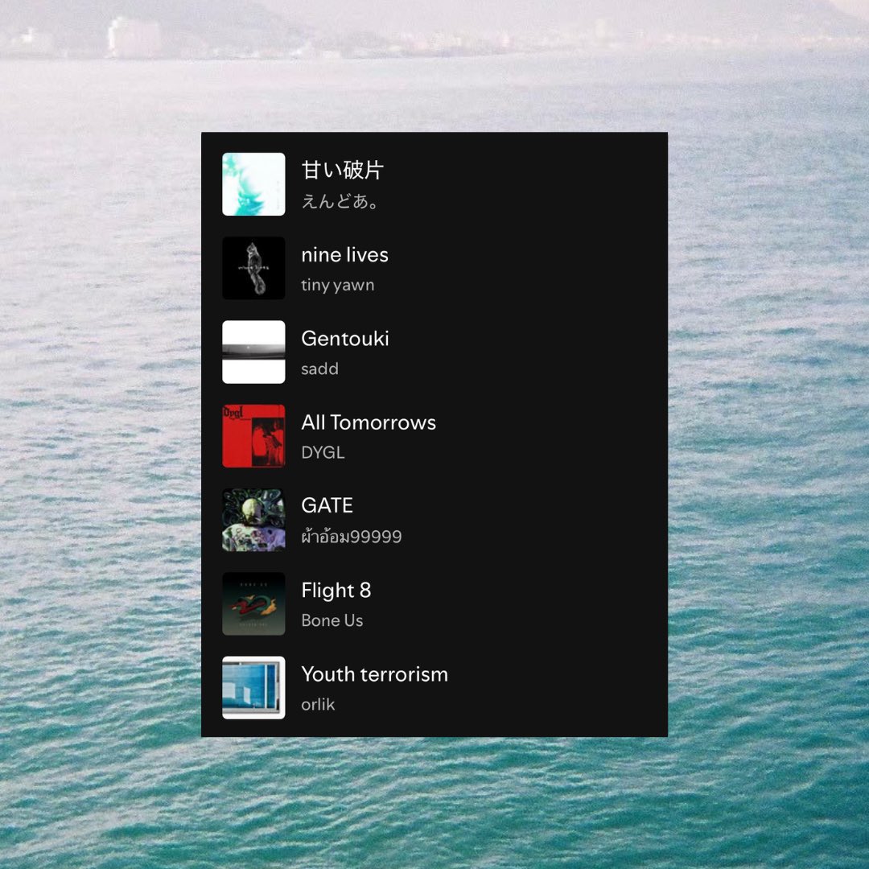This screenshot has height=869, width=869.
Task: Visit the Bone Us artist name
Action: tap(332, 620)
